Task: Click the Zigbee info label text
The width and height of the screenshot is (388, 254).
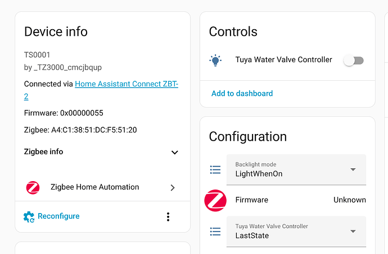Action: pos(44,152)
